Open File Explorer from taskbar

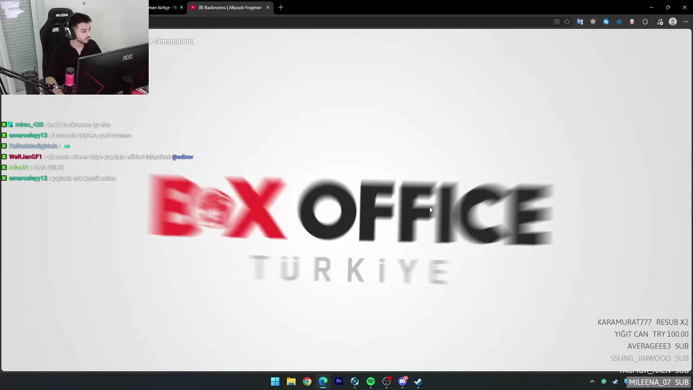(291, 381)
